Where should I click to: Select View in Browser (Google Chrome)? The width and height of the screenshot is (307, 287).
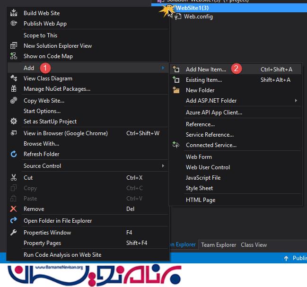pos(65,133)
